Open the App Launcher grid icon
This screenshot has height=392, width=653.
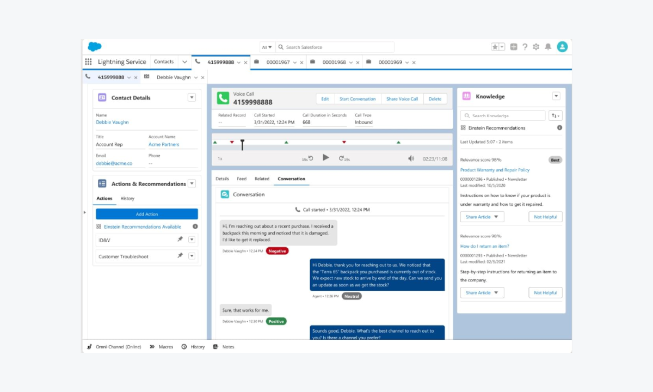89,62
